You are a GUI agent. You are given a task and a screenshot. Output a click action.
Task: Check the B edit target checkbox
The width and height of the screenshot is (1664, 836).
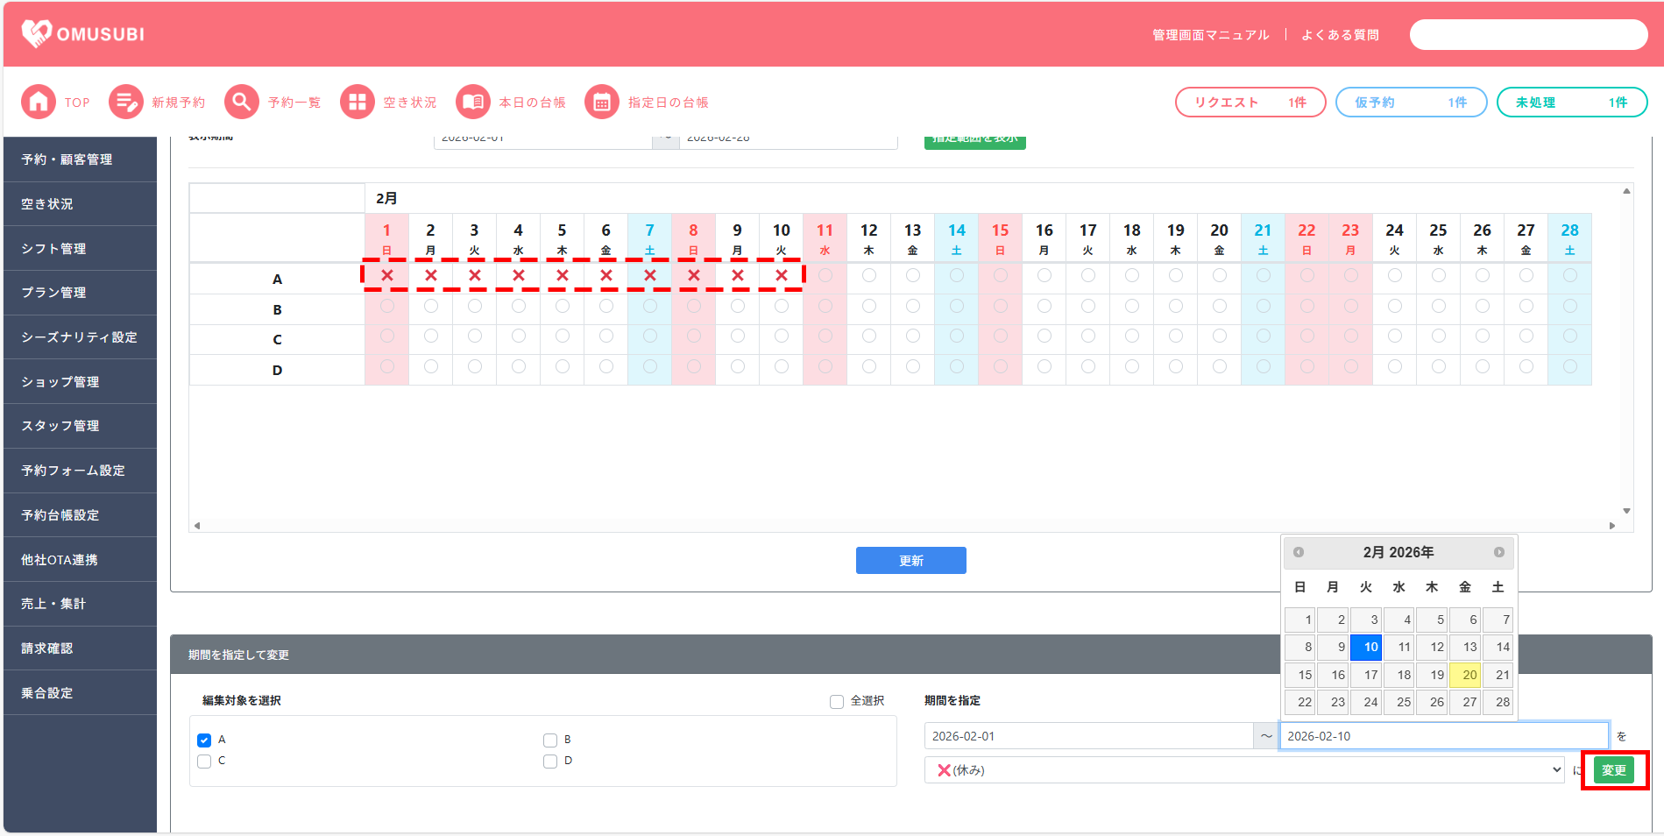[x=550, y=740]
